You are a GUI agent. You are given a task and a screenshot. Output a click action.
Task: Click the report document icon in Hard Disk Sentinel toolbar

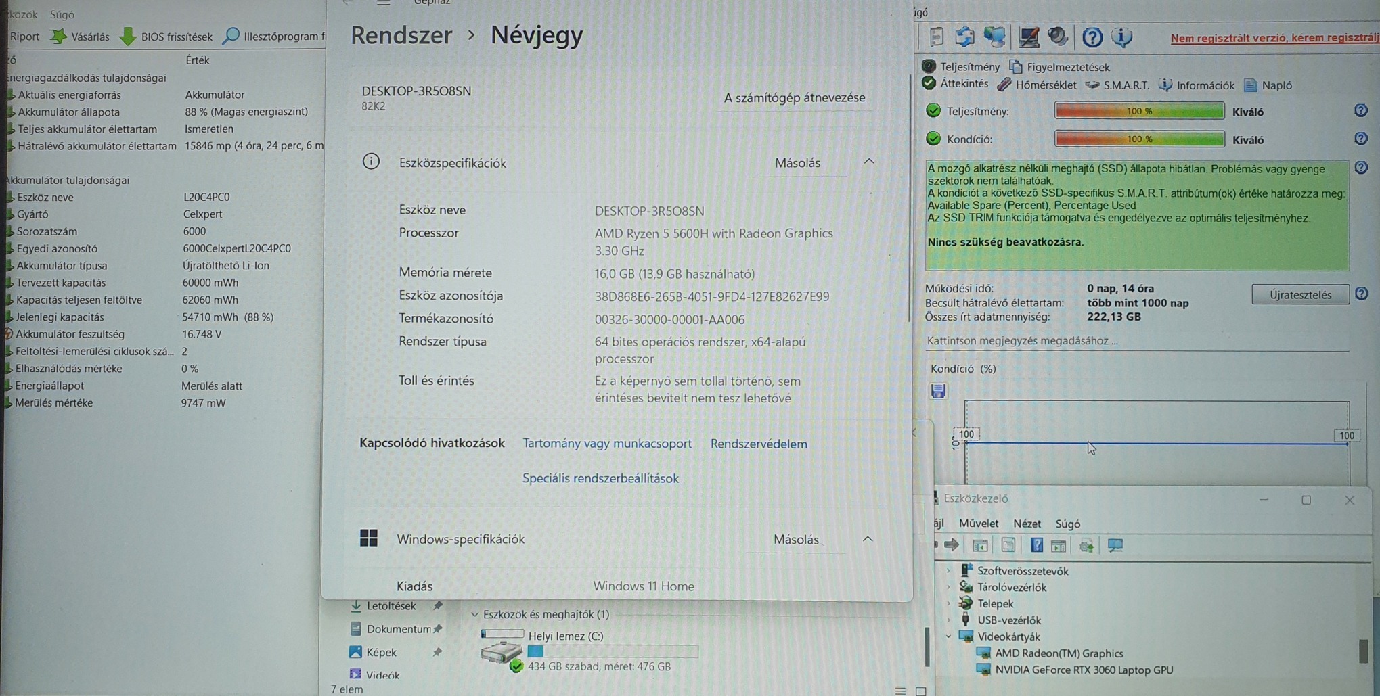click(x=937, y=37)
